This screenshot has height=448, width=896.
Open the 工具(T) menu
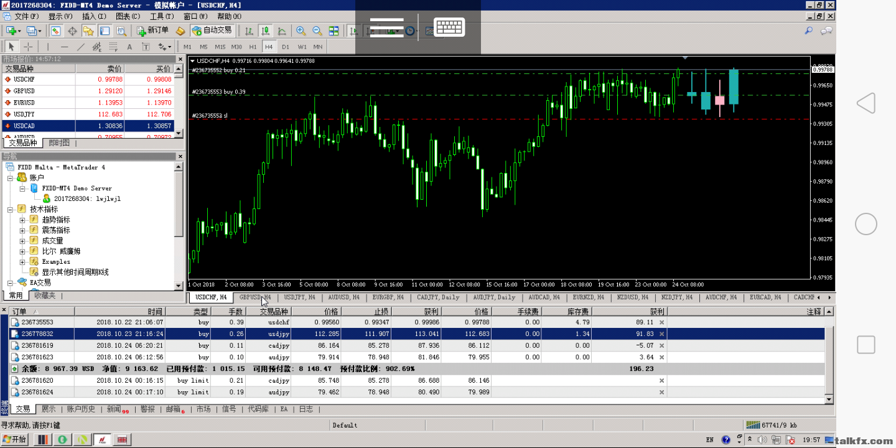pyautogui.click(x=162, y=16)
